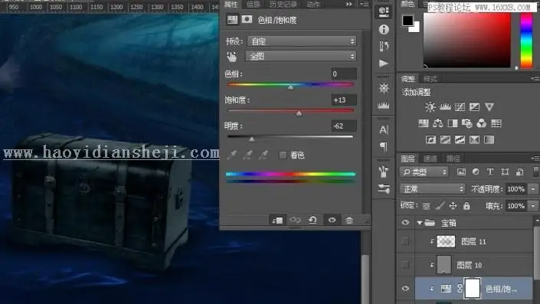Open the fill slider dropdown arrow
The image size is (540, 304).
click(x=533, y=206)
